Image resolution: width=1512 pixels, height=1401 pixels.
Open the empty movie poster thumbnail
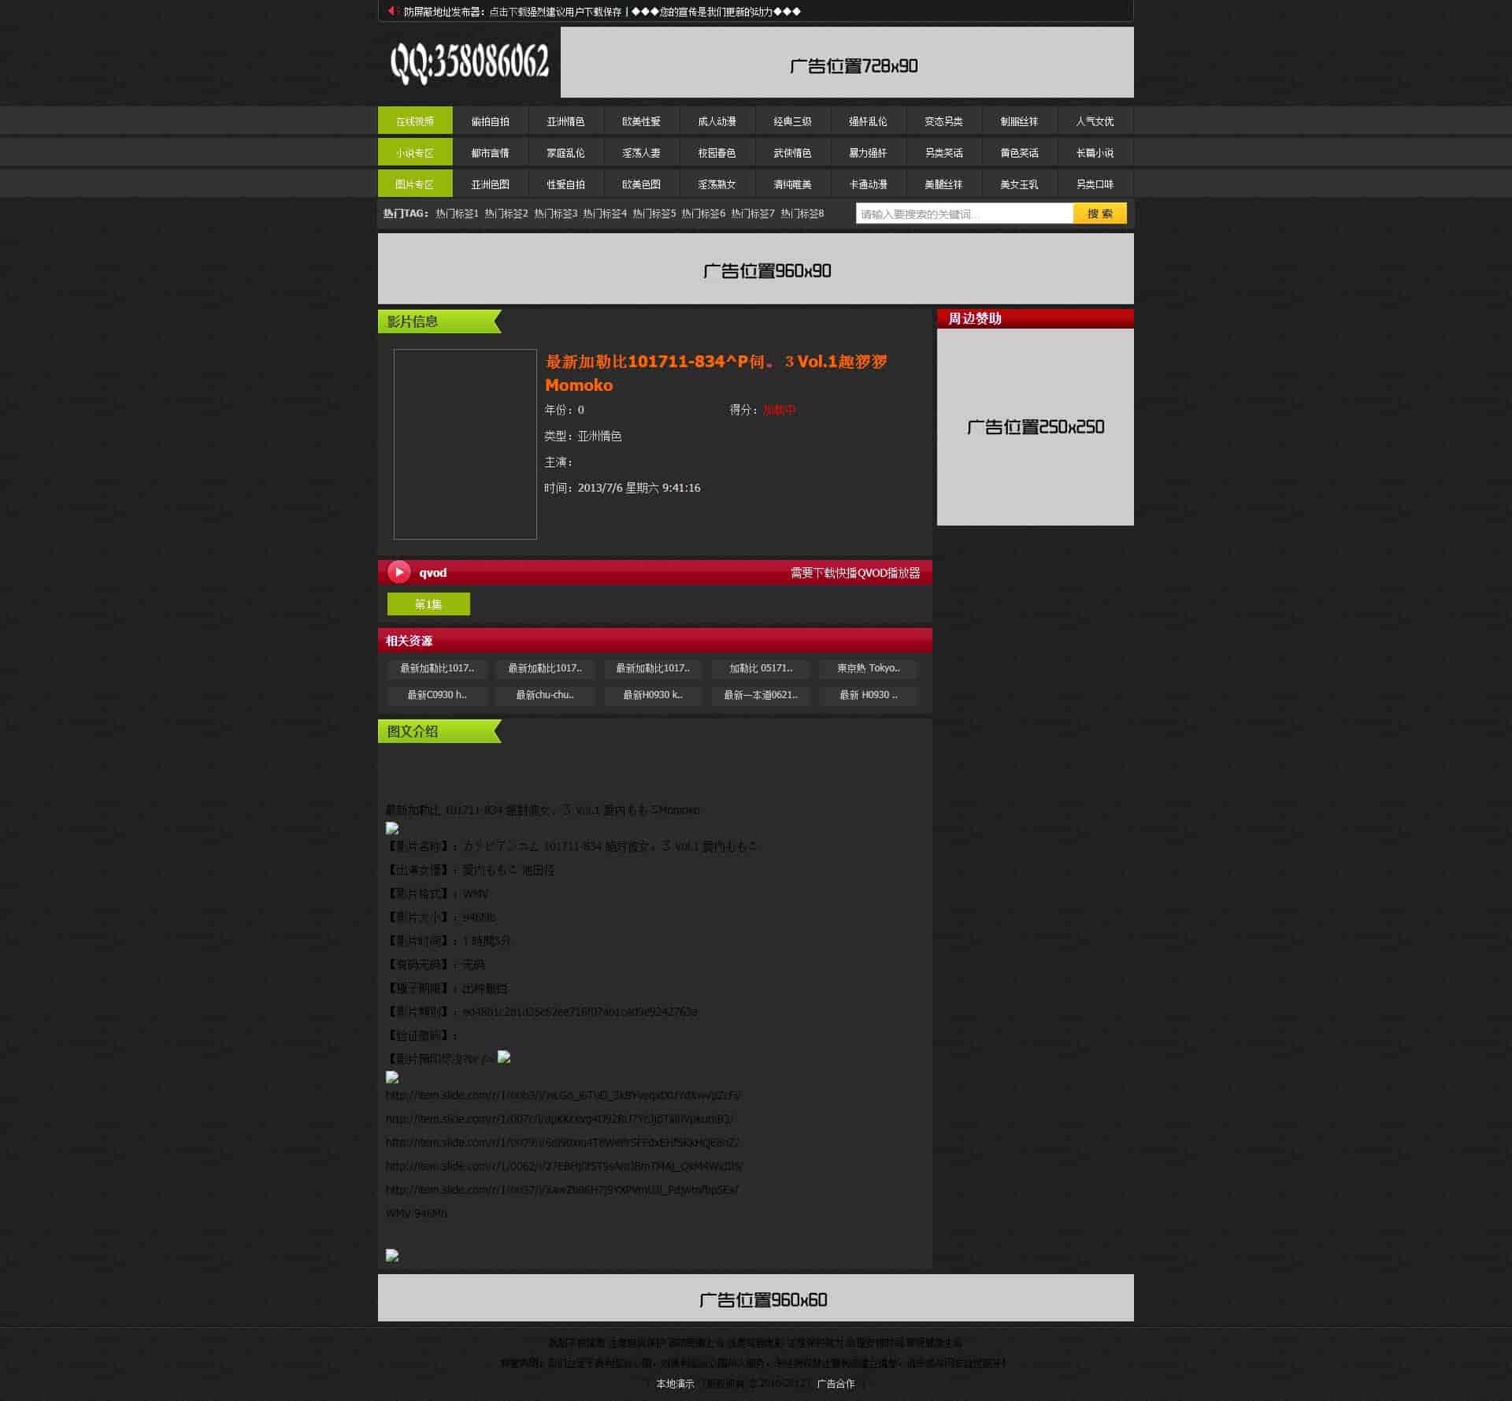click(x=465, y=444)
